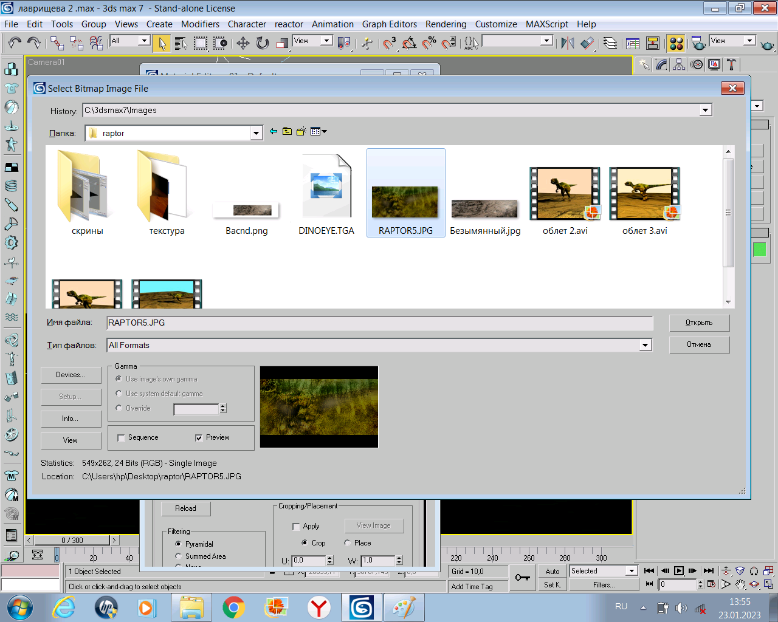Activate the Select and Scale tool
This screenshot has height=622, width=778.
click(282, 43)
